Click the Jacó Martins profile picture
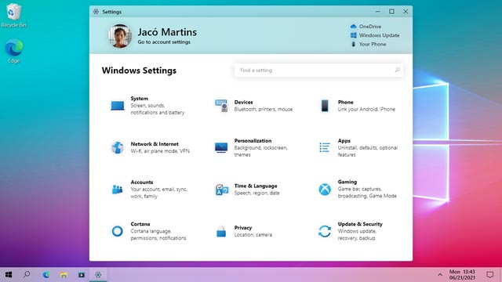Screen dimensions: 502x282 click(x=120, y=36)
